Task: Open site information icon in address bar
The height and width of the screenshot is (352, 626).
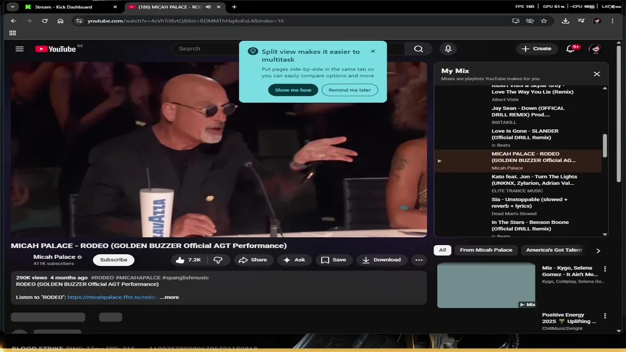Action: click(x=79, y=21)
